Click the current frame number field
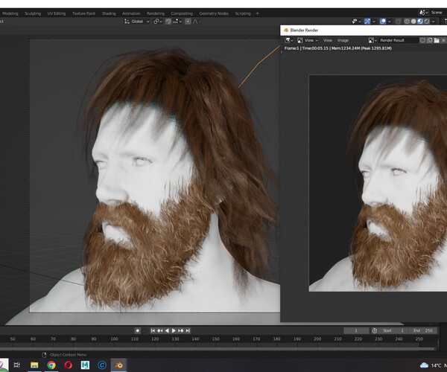The image size is (447, 372). [x=356, y=331]
